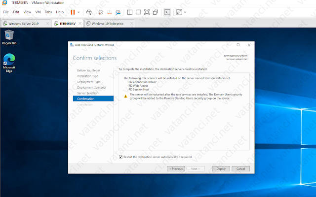Toggle Restart the destination server automatically checkbox
This screenshot has width=316, height=197.
point(120,157)
